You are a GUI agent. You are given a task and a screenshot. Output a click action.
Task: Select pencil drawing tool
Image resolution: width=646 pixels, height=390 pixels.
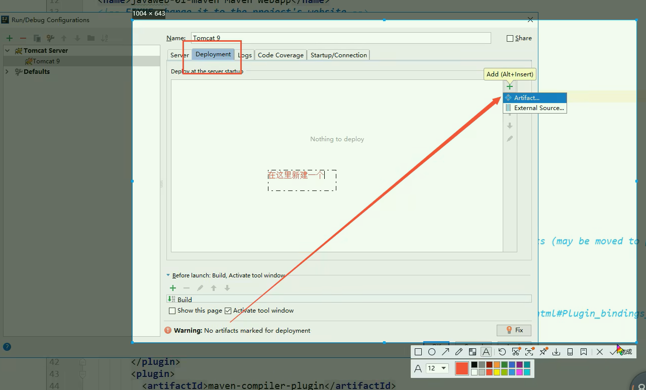[x=459, y=352]
